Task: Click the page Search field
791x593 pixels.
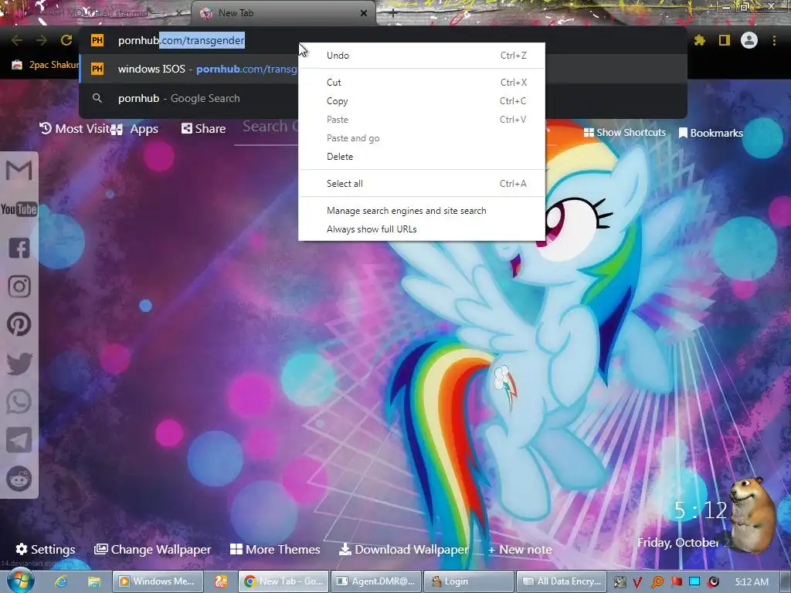Action: (266, 127)
